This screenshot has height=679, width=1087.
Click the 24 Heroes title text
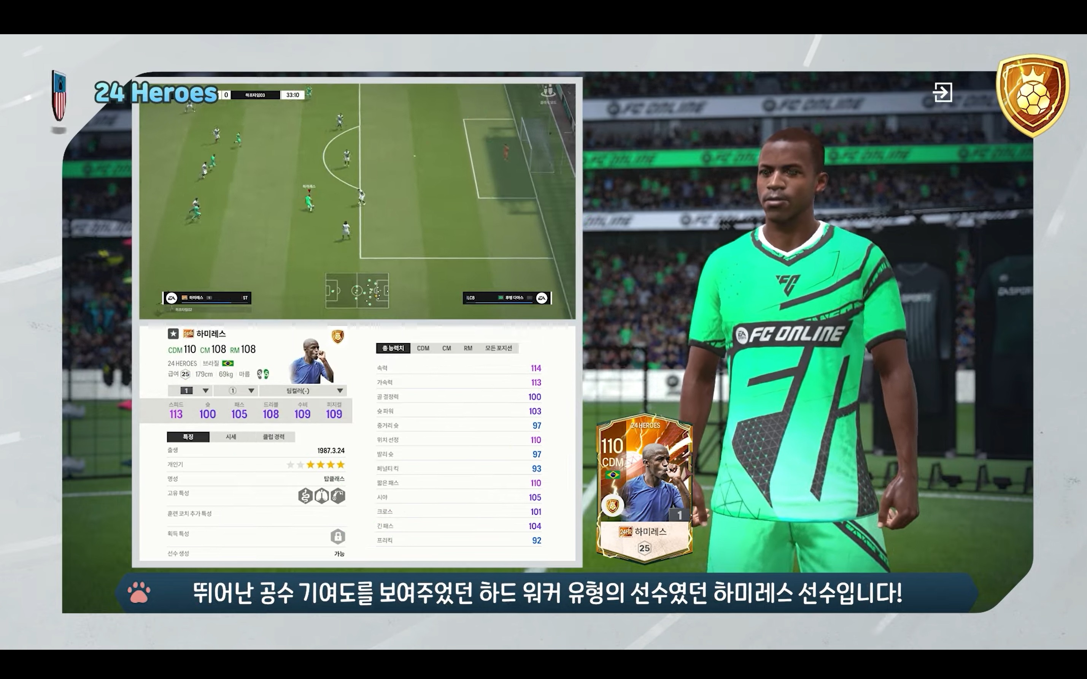coord(156,92)
